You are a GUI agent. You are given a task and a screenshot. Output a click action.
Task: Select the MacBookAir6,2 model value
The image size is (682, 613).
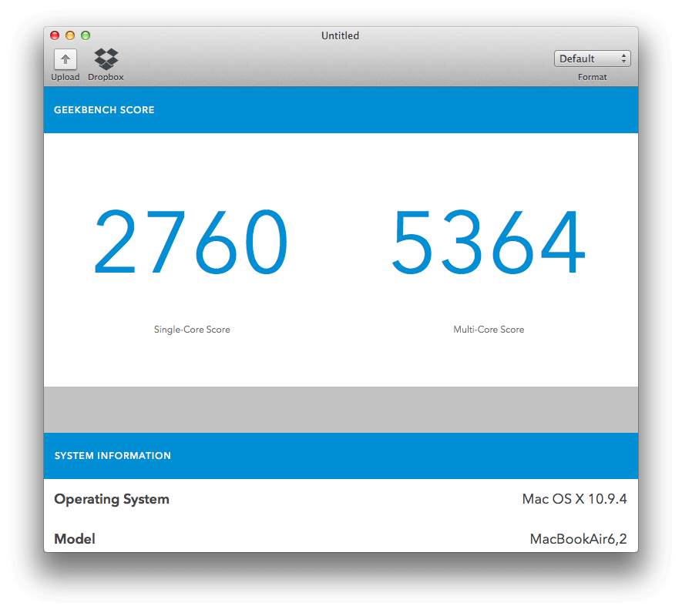tap(579, 539)
